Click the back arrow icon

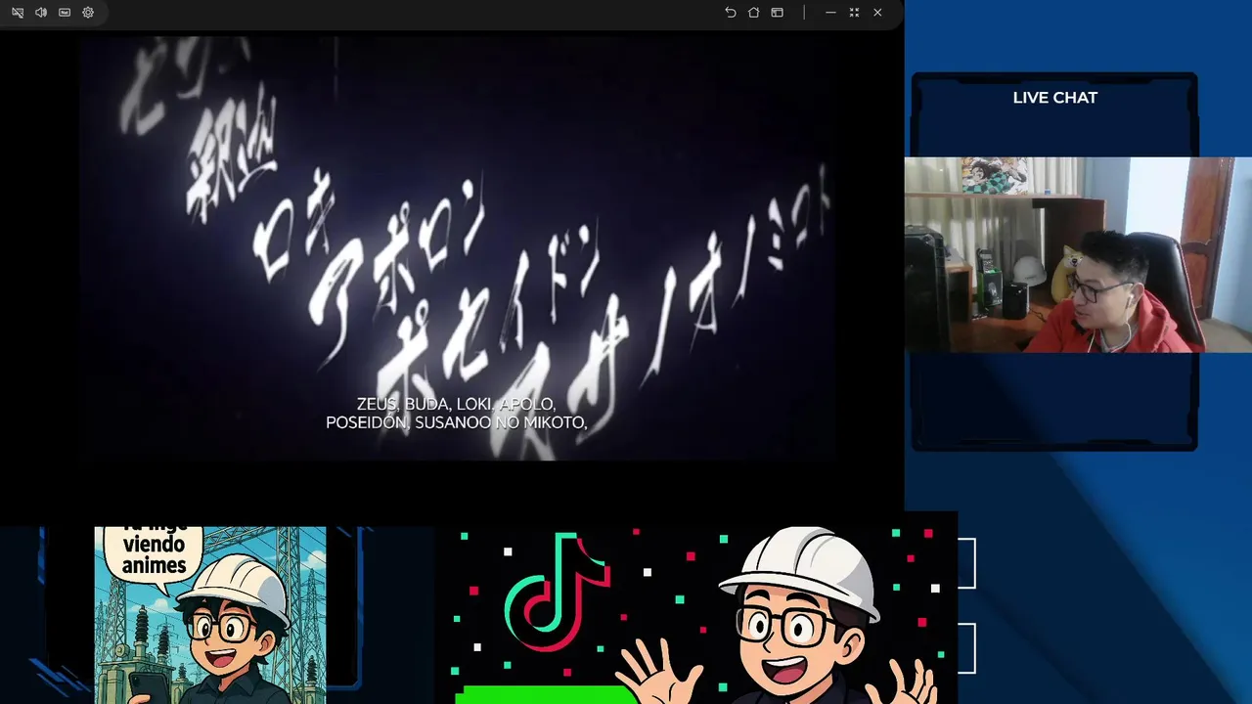[x=731, y=13]
